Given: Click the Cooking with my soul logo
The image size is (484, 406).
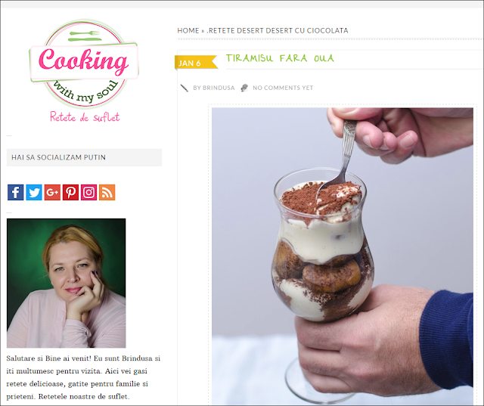Looking at the screenshot, I should [84, 64].
